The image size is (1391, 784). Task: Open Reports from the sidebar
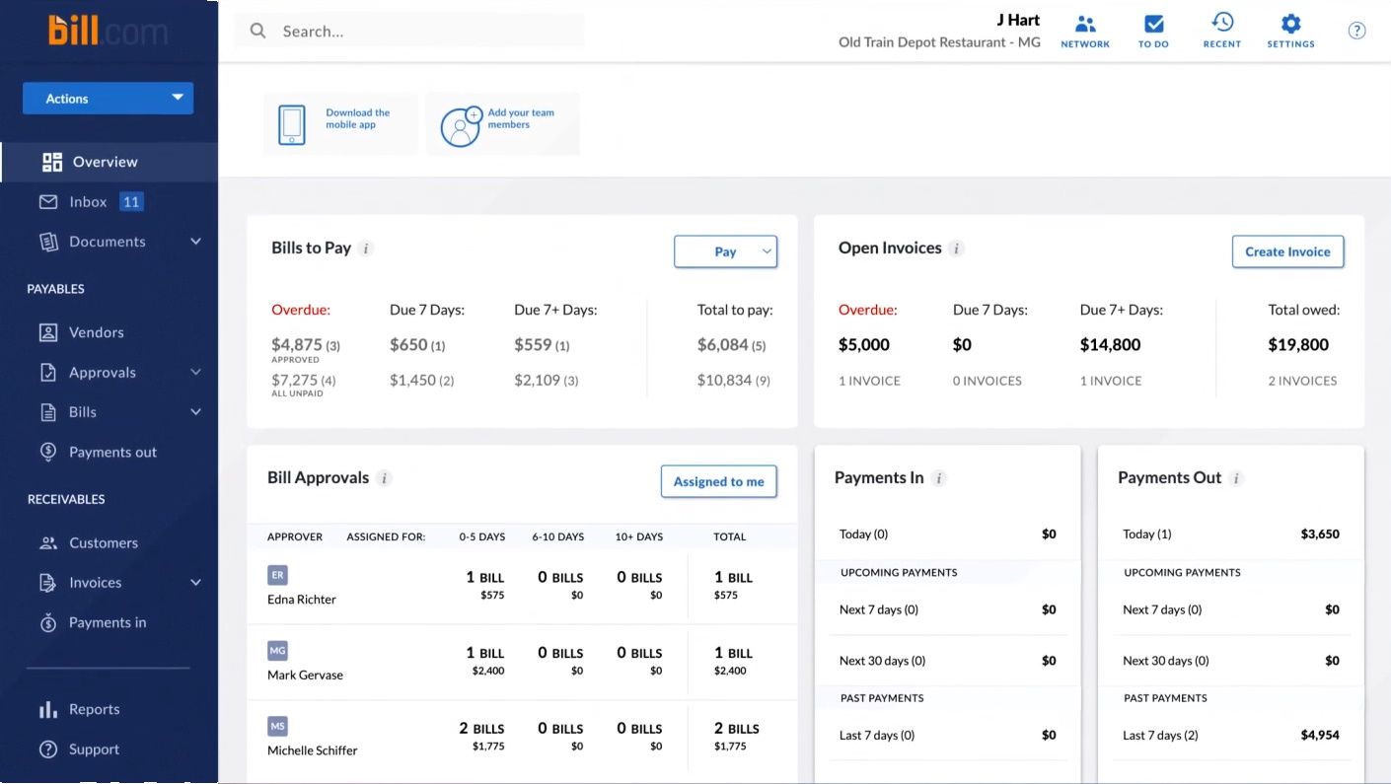click(94, 708)
